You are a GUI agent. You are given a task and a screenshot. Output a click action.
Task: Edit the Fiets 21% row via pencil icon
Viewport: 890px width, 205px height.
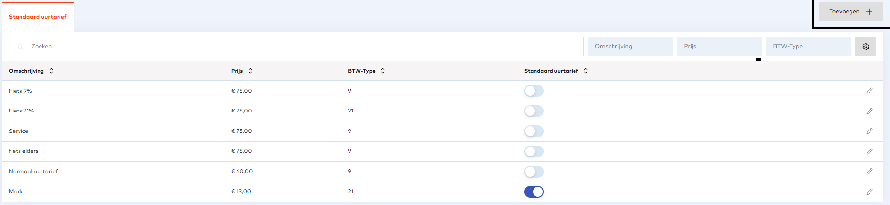pyautogui.click(x=869, y=111)
